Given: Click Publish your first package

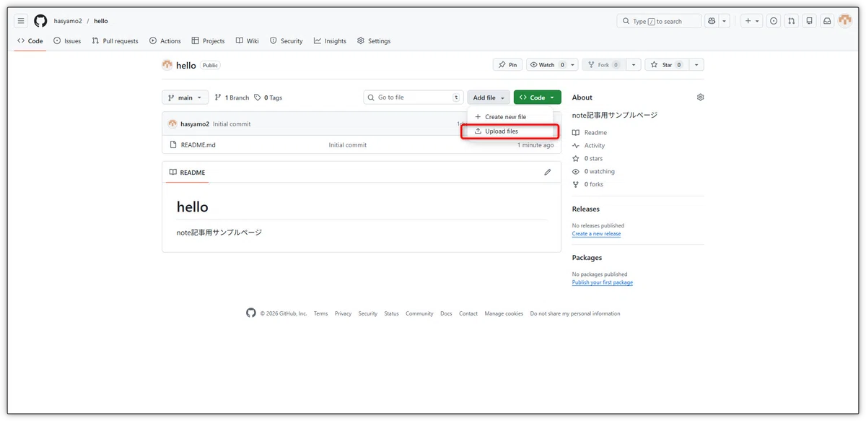Looking at the screenshot, I should click(603, 282).
